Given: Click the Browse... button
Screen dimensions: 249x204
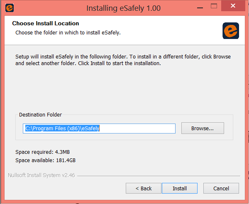Looking at the screenshot, I should [x=203, y=128].
